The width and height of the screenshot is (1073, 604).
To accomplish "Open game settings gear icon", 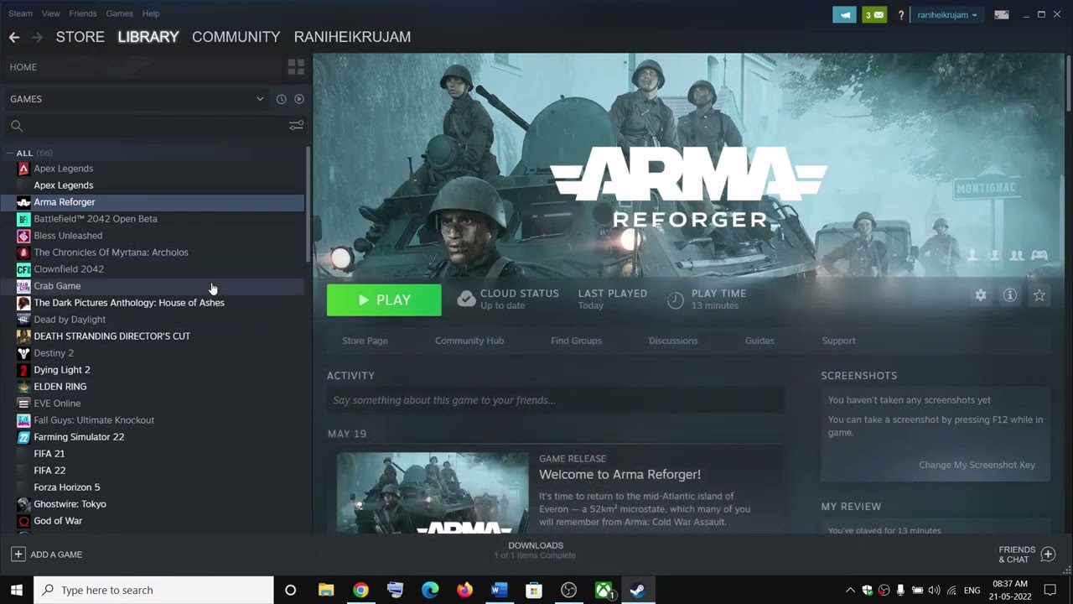I will (x=981, y=295).
